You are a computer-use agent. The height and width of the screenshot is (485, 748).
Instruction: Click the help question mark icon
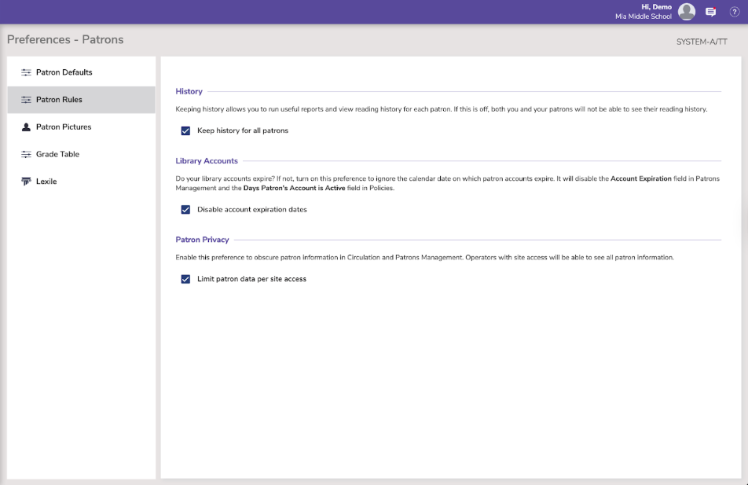(x=735, y=12)
